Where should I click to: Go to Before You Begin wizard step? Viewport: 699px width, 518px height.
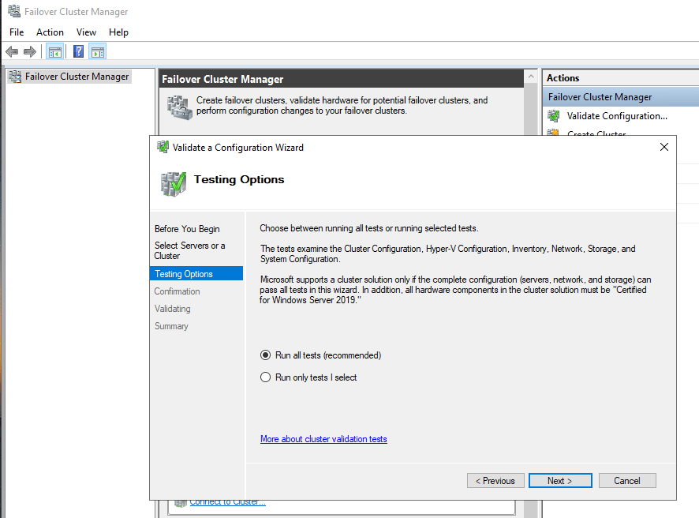click(x=187, y=229)
